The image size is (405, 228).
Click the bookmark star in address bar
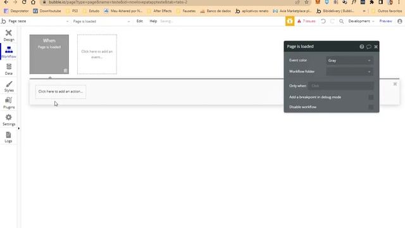click(x=306, y=2)
